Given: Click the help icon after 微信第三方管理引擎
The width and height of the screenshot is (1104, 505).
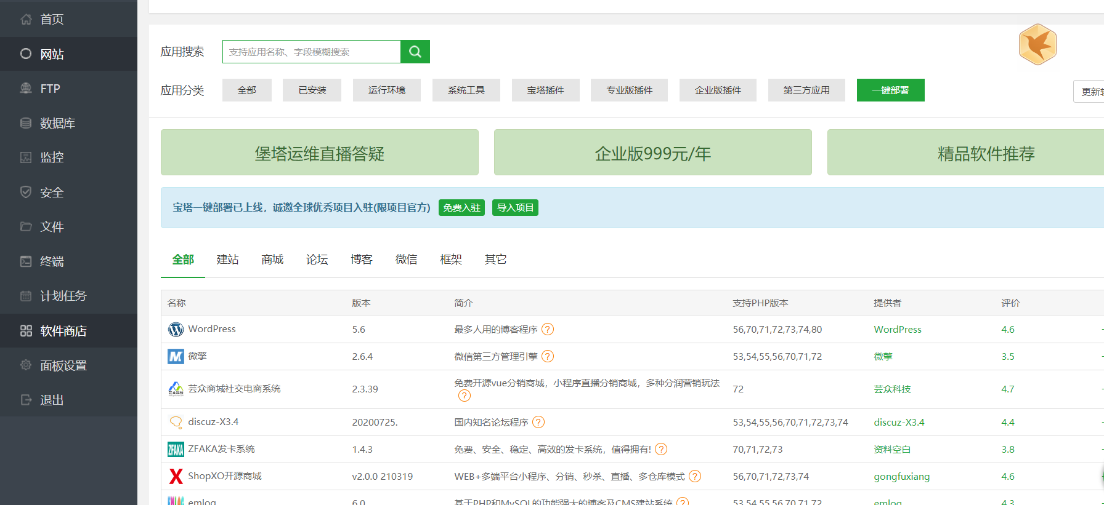Looking at the screenshot, I should point(548,357).
